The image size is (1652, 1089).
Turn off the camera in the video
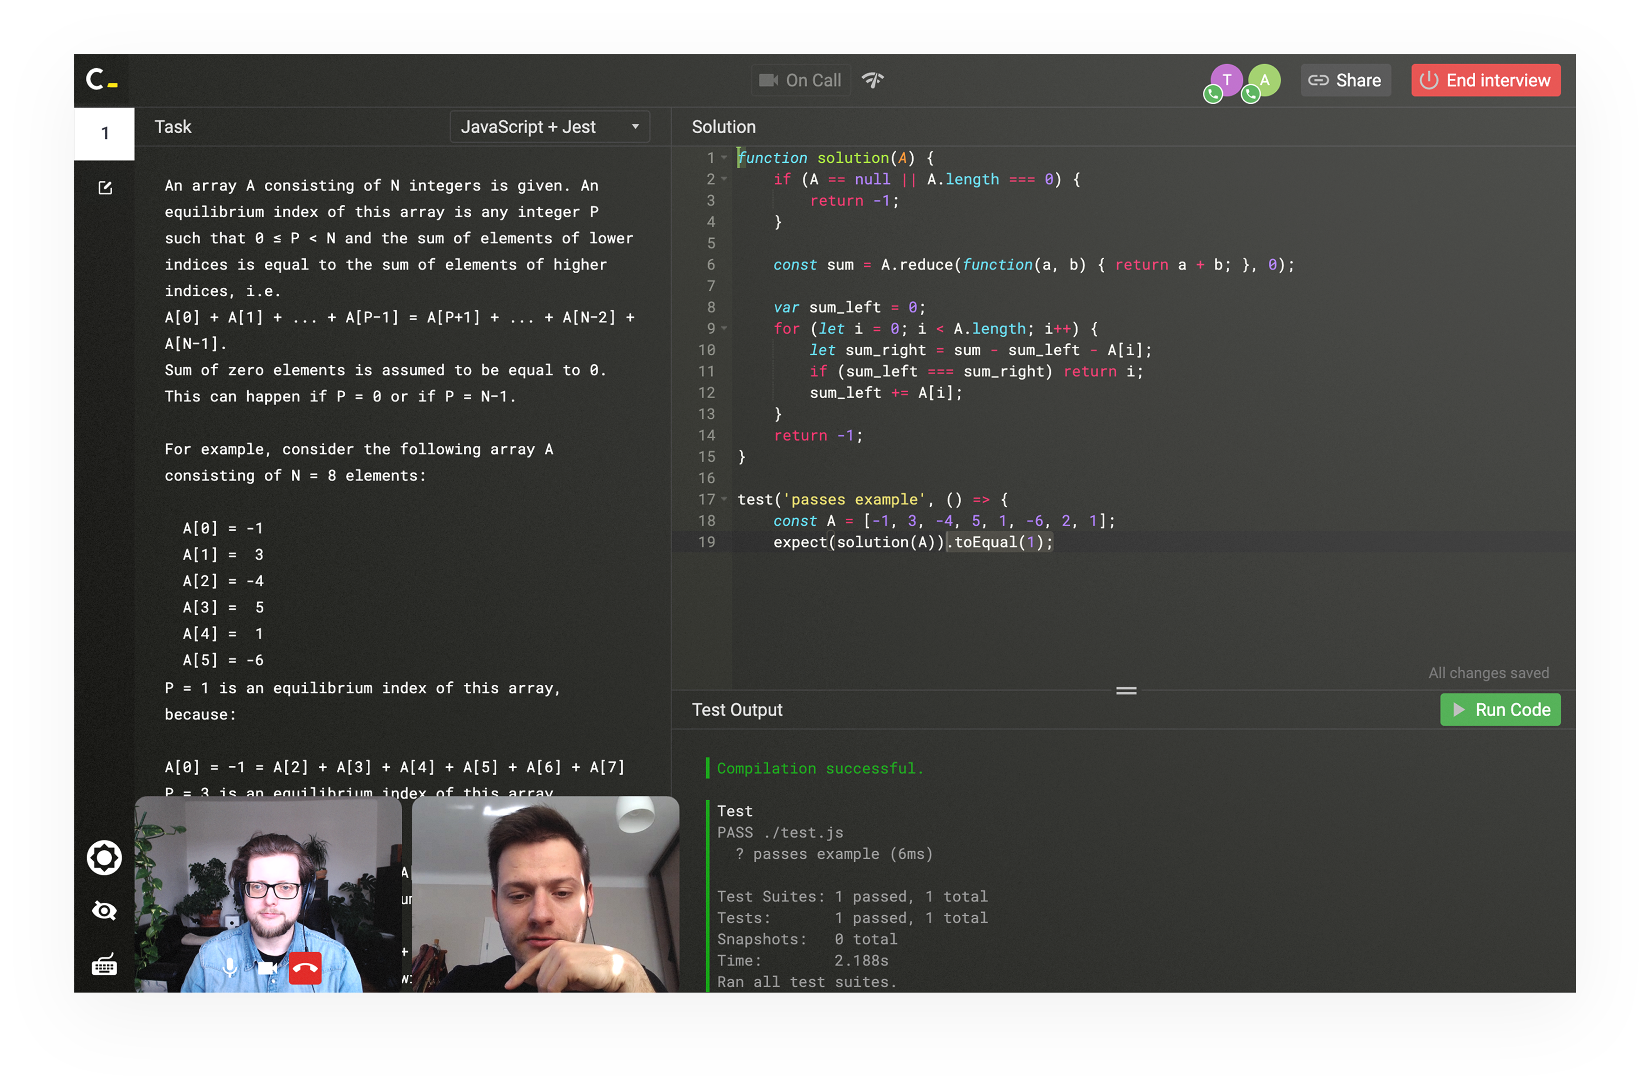click(267, 968)
